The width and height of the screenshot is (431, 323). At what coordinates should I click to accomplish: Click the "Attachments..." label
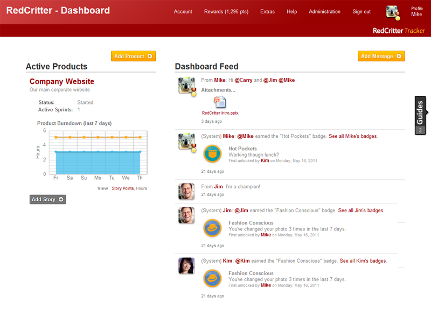218,90
